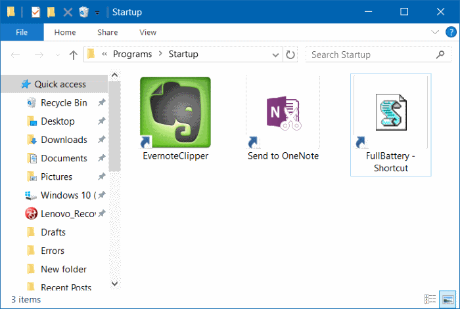The height and width of the screenshot is (309, 460).
Task: Go up one folder level
Action: pos(74,54)
